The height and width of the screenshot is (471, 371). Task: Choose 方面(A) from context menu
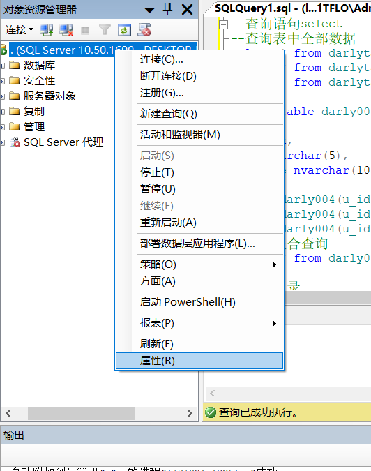[199, 281]
